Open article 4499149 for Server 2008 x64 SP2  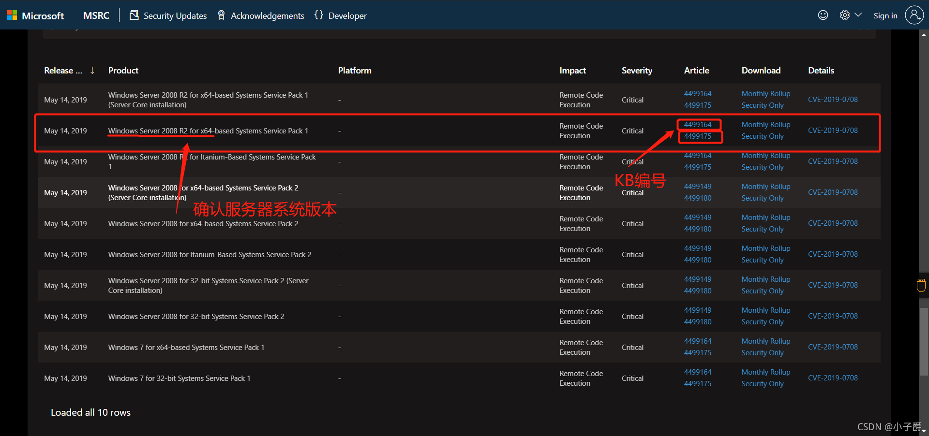point(698,218)
